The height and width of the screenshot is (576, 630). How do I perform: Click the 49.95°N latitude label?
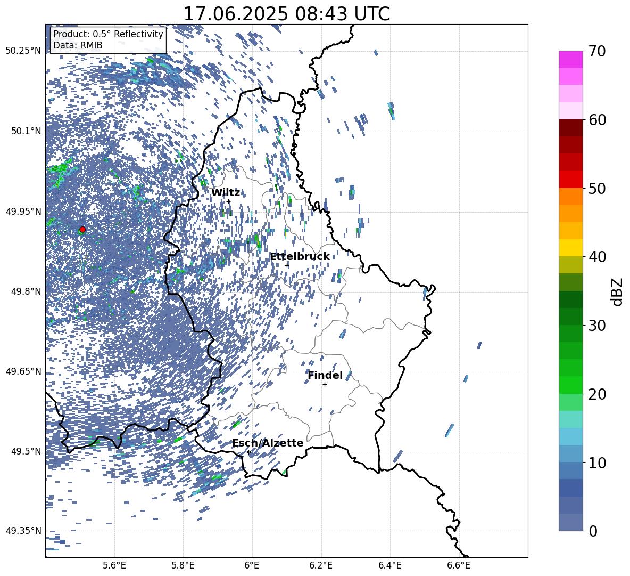click(23, 211)
